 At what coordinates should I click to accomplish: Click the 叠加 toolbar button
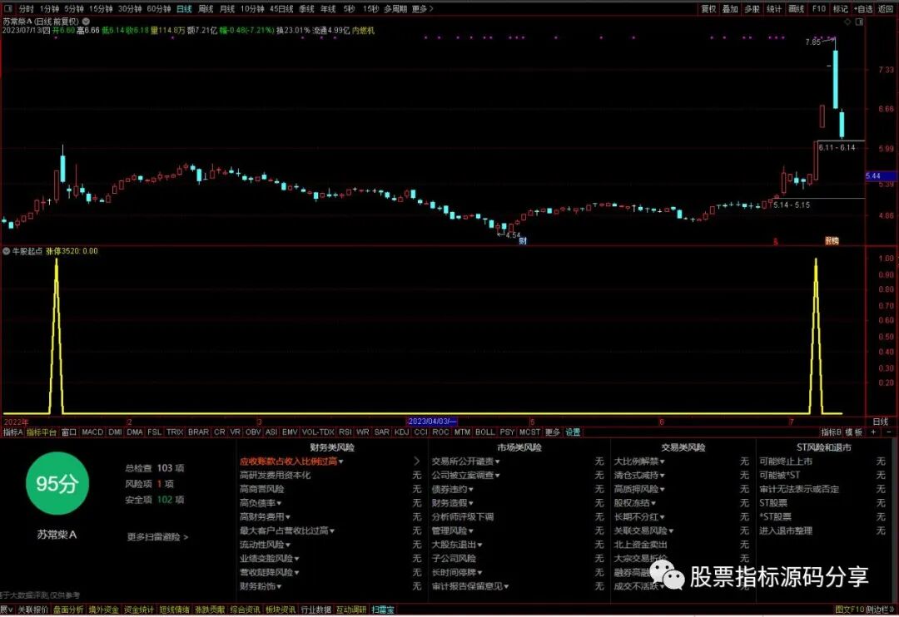730,8
